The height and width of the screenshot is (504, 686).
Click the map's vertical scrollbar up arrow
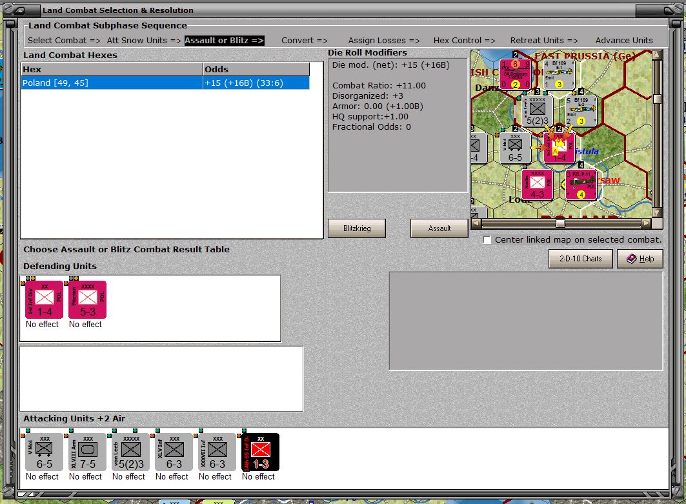click(x=657, y=55)
